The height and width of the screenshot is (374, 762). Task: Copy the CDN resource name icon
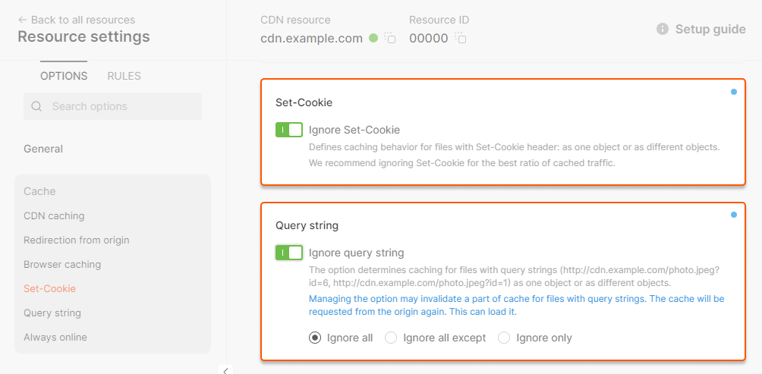[390, 38]
